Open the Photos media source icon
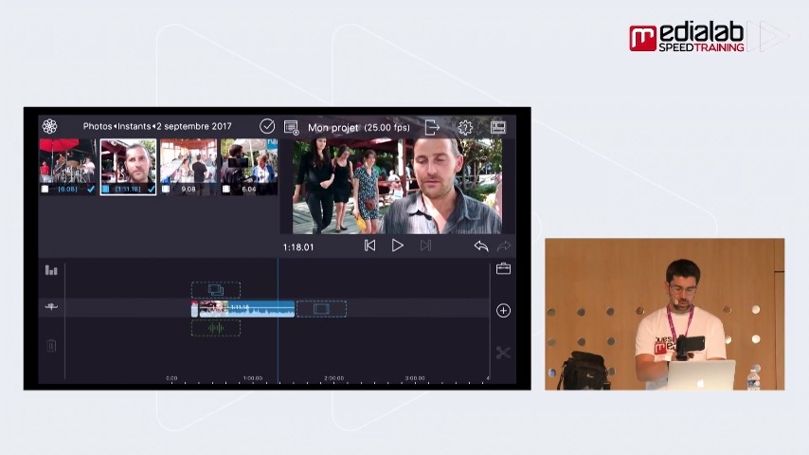The image size is (809, 455). point(49,127)
